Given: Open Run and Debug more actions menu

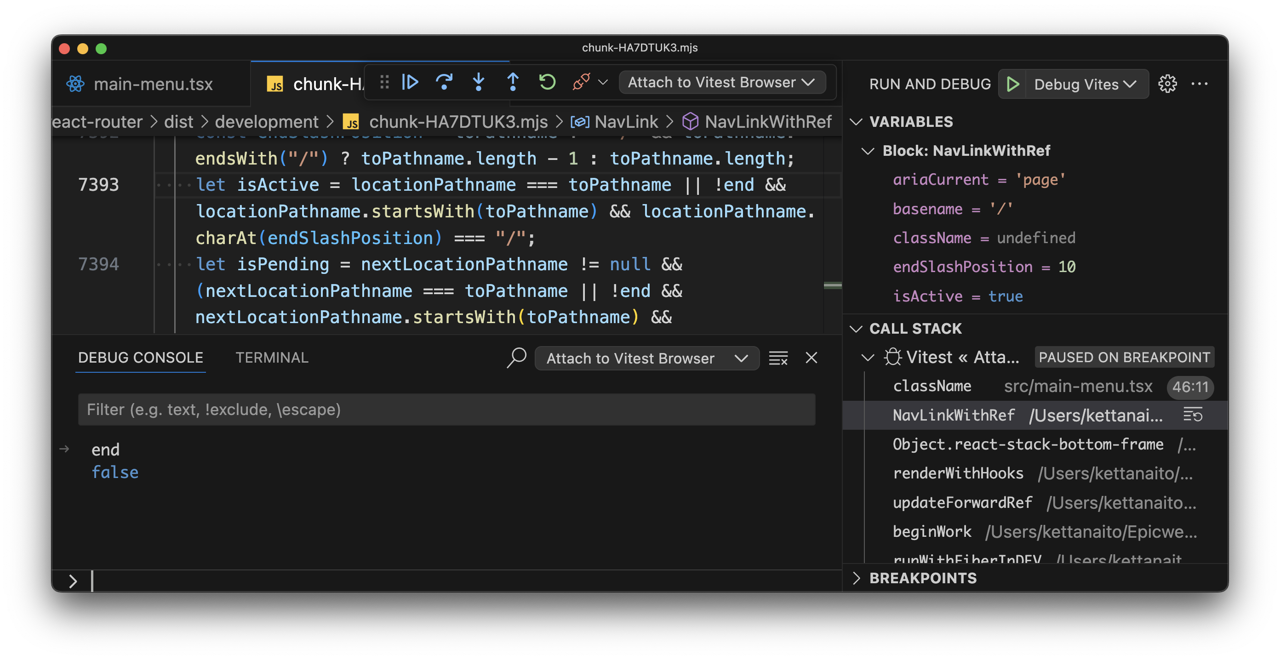Looking at the screenshot, I should tap(1200, 84).
